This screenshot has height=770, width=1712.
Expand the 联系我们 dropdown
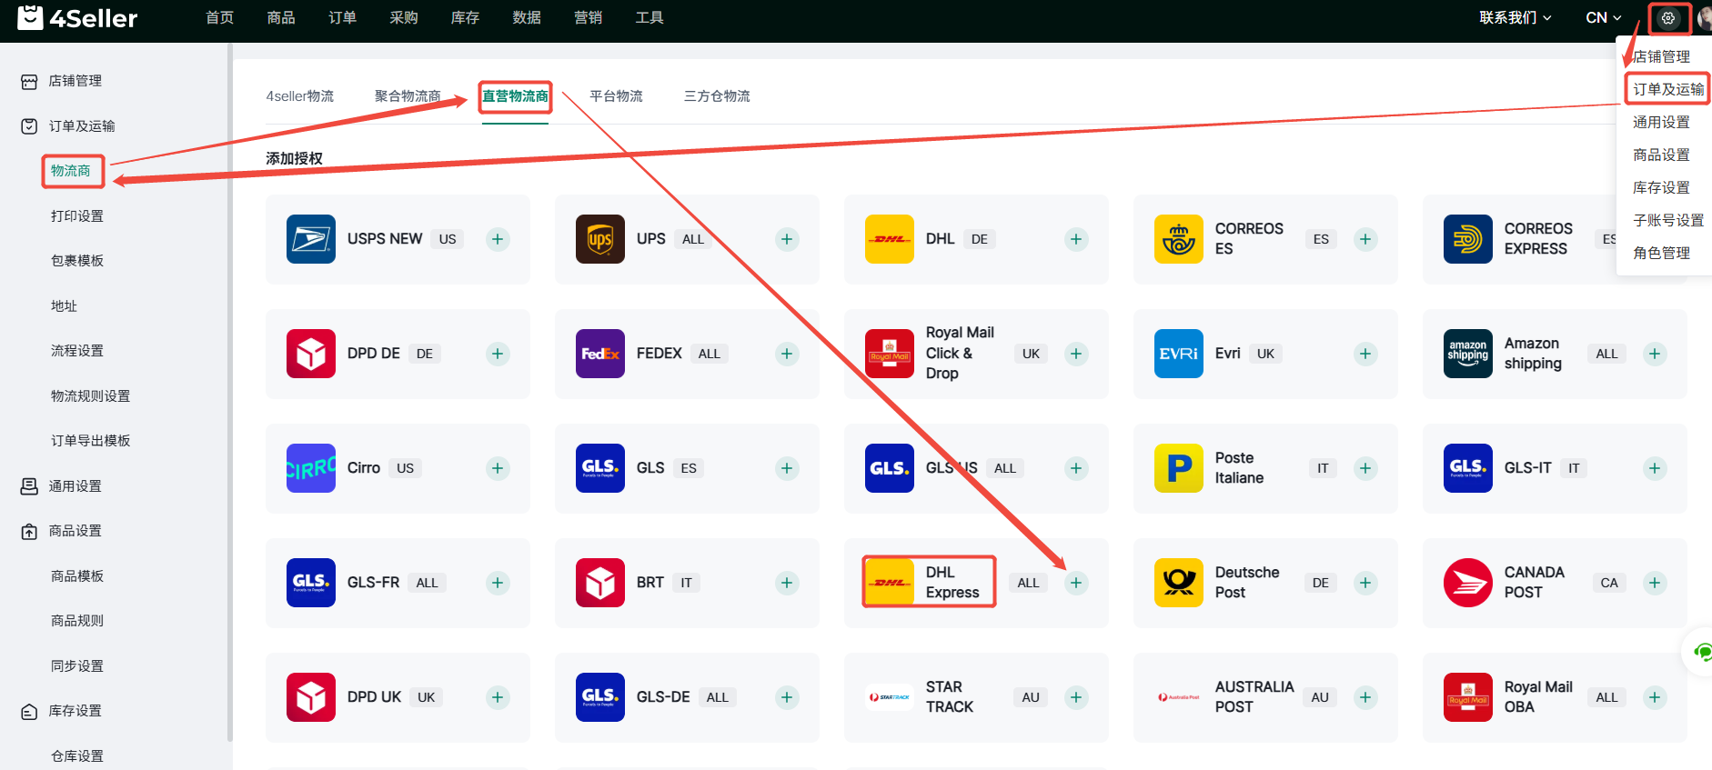point(1515,17)
